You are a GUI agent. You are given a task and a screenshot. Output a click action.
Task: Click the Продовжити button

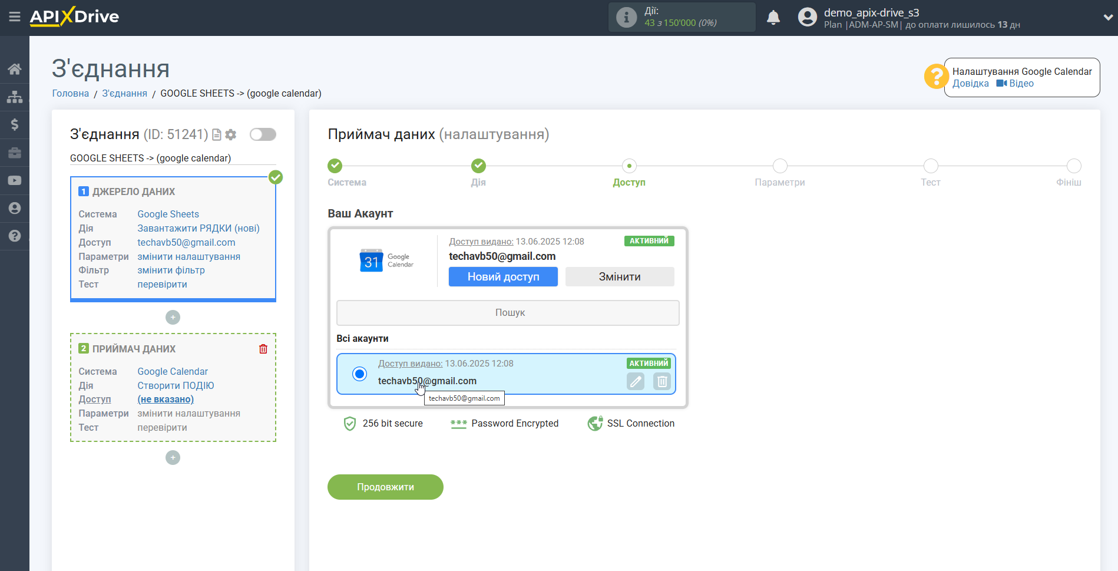coord(385,487)
